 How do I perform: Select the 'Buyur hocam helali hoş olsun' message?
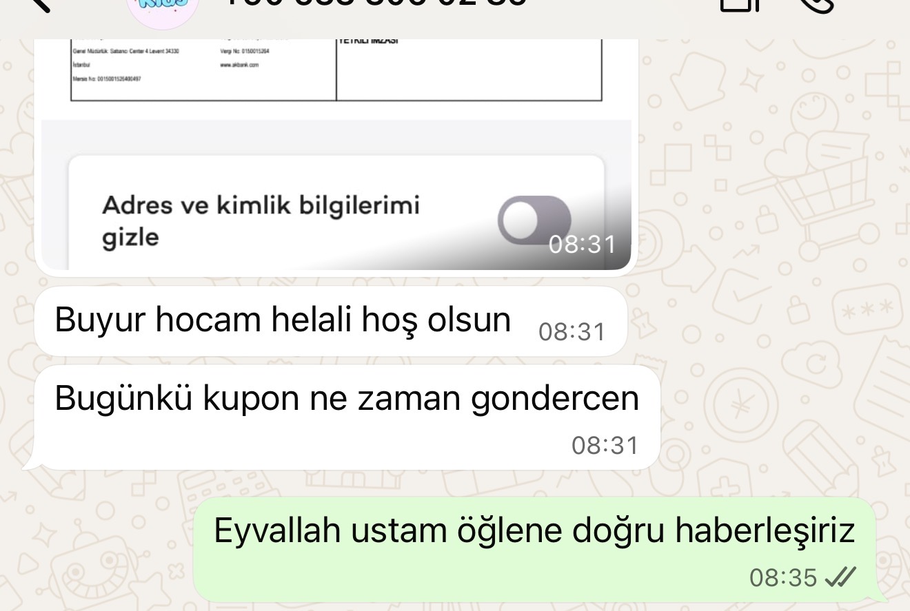point(330,322)
